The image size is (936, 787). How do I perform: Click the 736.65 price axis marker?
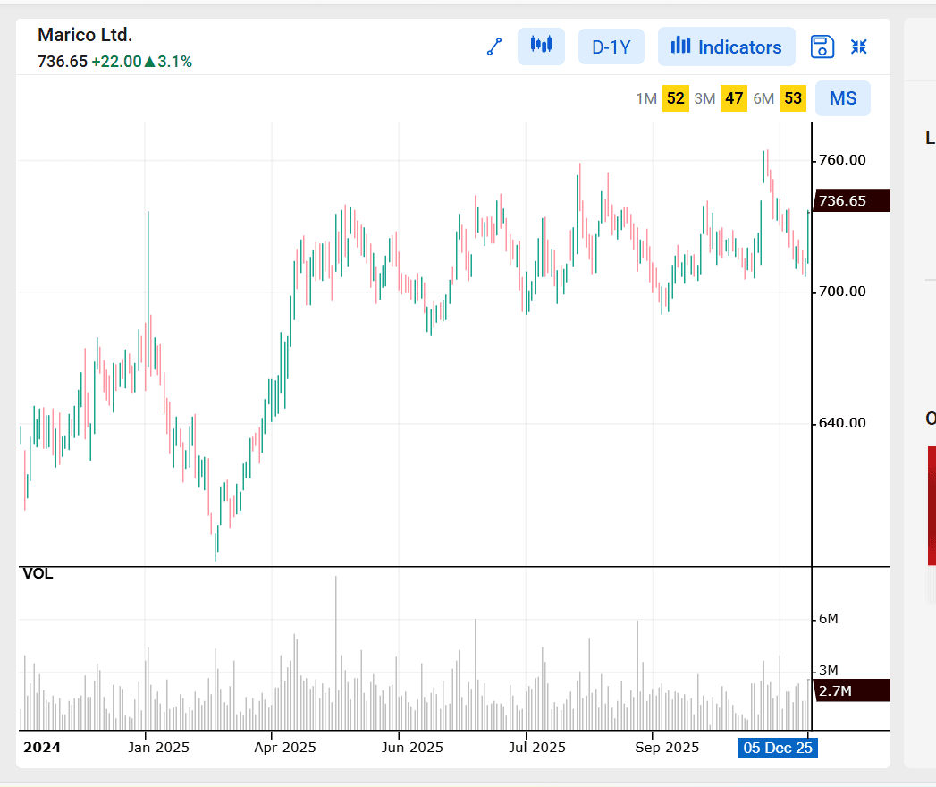(851, 200)
